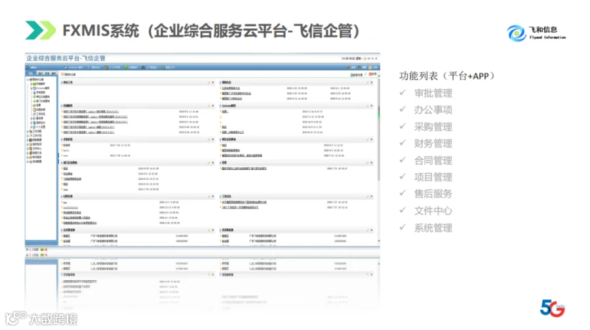Click 系统管理 in the right-side feature list
This screenshot has width=590, height=330.
pyautogui.click(x=433, y=228)
